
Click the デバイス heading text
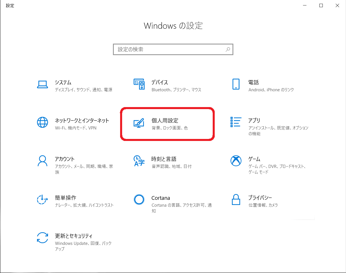coord(160,83)
